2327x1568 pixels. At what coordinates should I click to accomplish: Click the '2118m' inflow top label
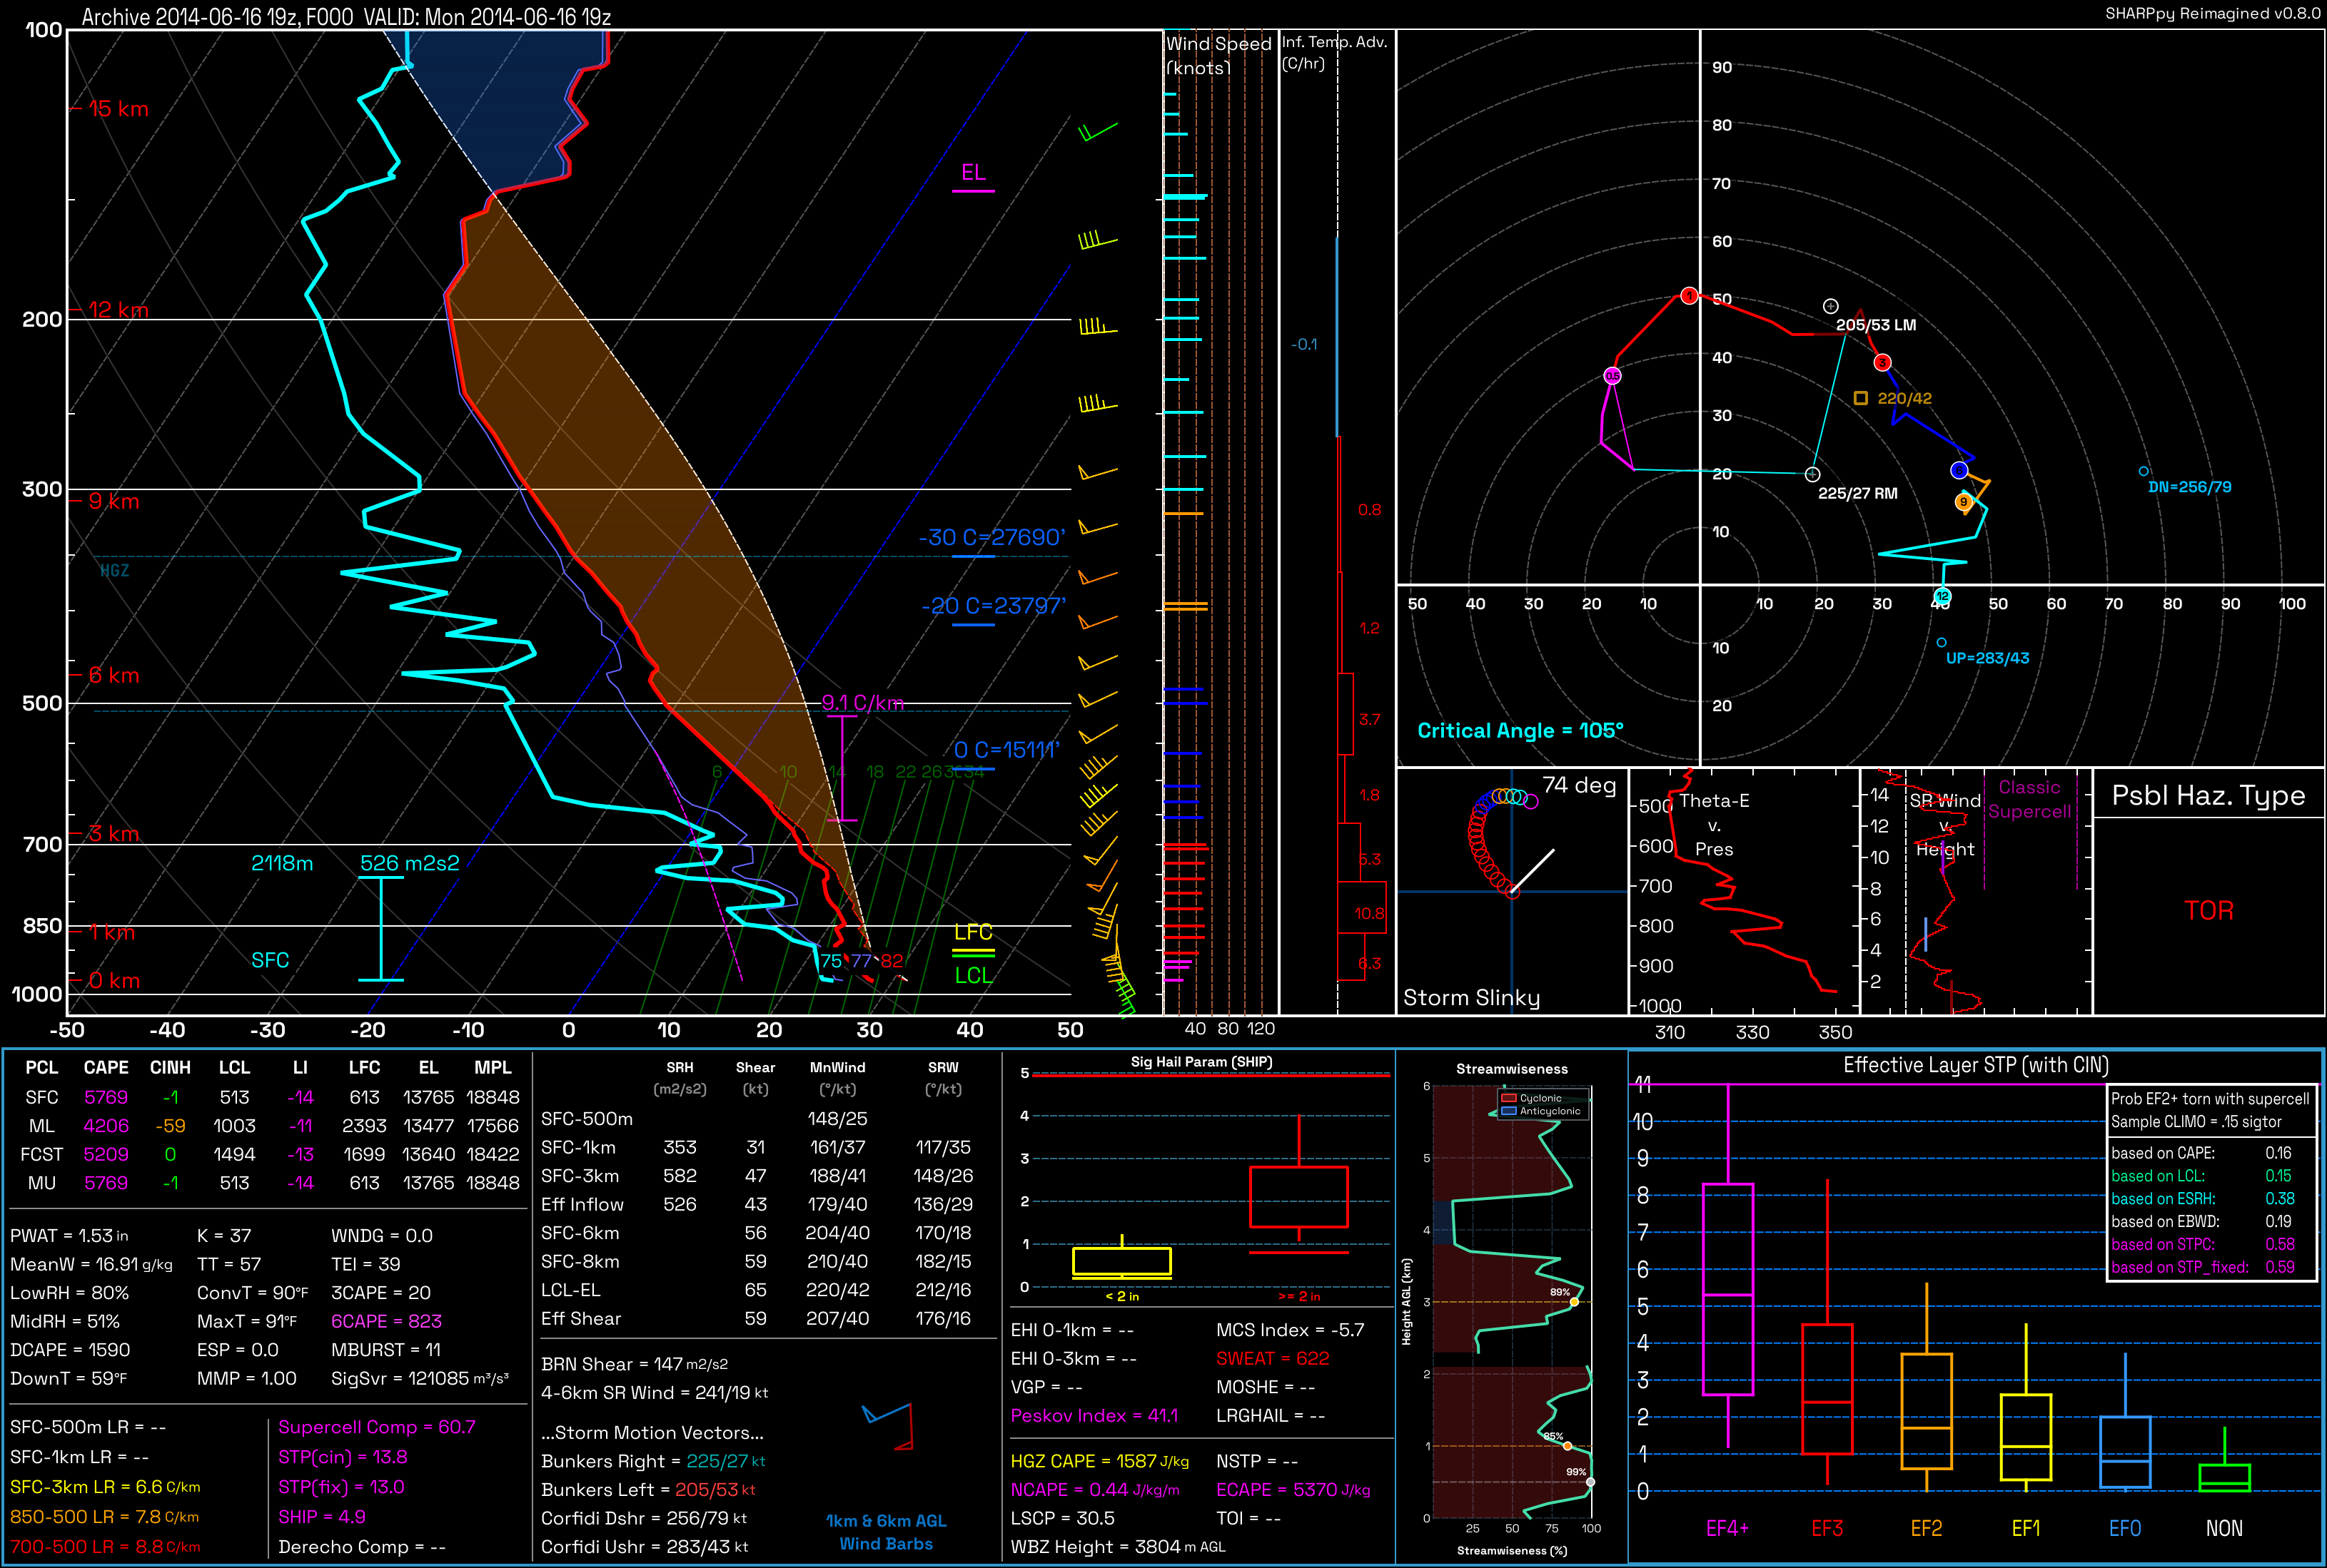[x=282, y=863]
